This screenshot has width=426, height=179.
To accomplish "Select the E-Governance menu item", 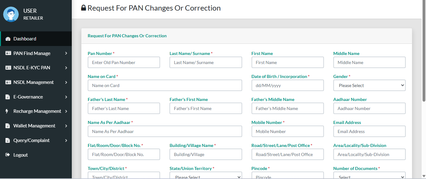I will coord(28,97).
